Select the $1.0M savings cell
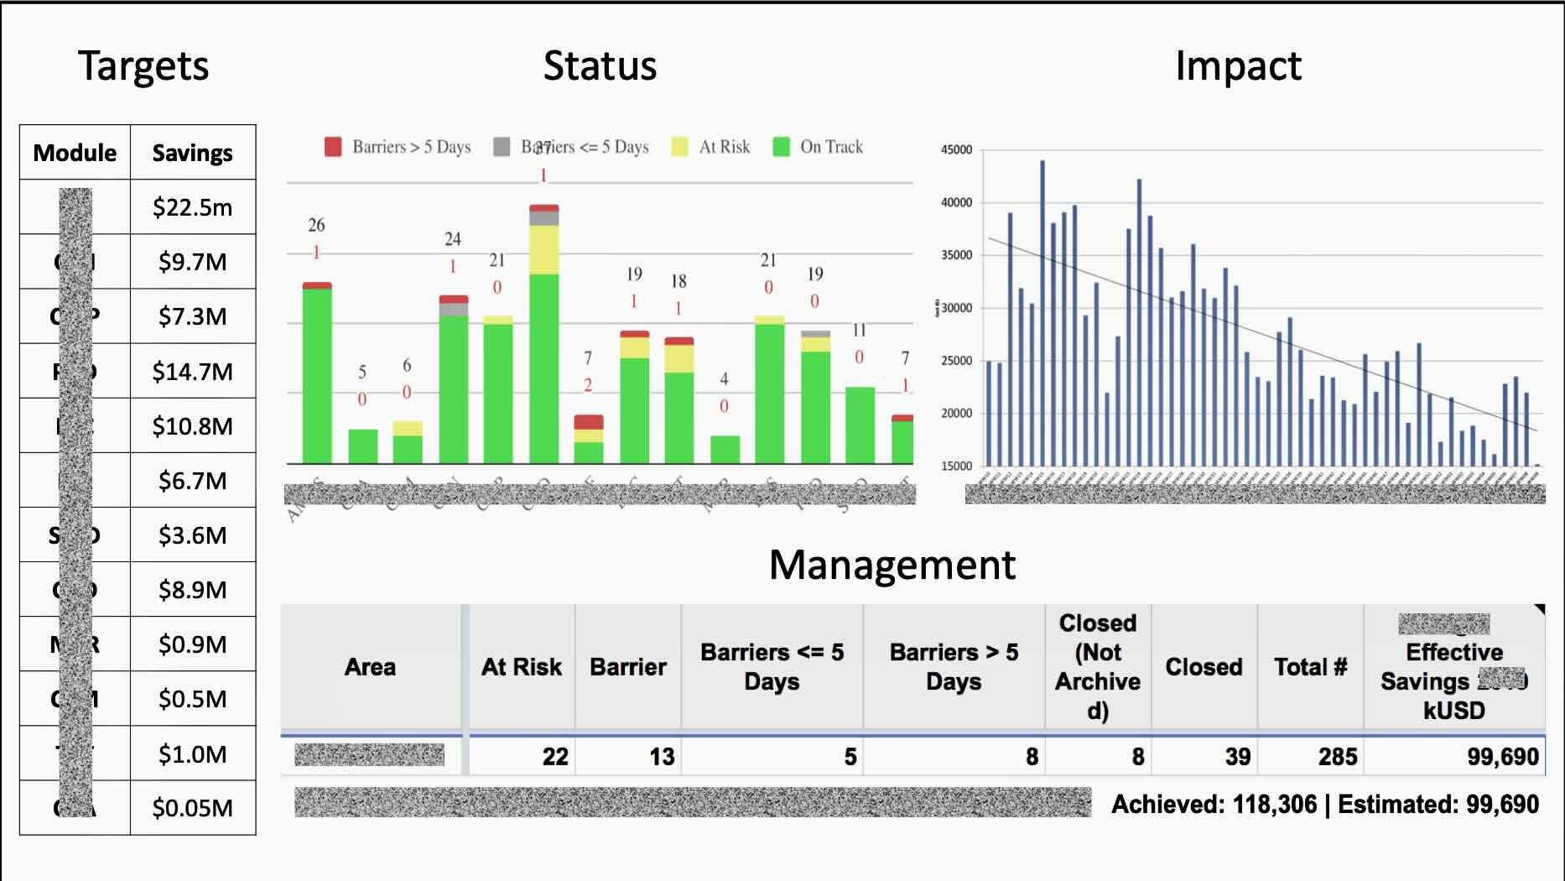 coord(193,753)
